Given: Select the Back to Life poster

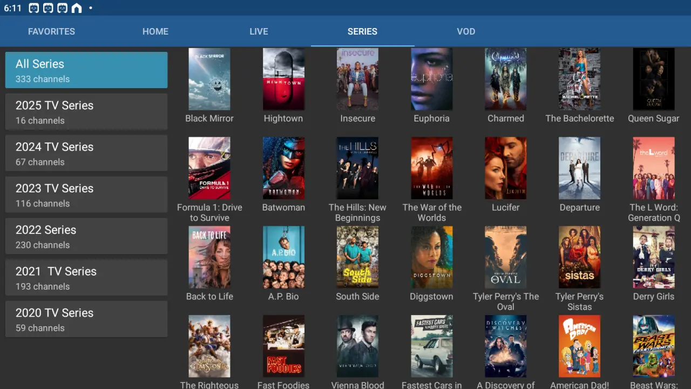Looking at the screenshot, I should coord(209,257).
